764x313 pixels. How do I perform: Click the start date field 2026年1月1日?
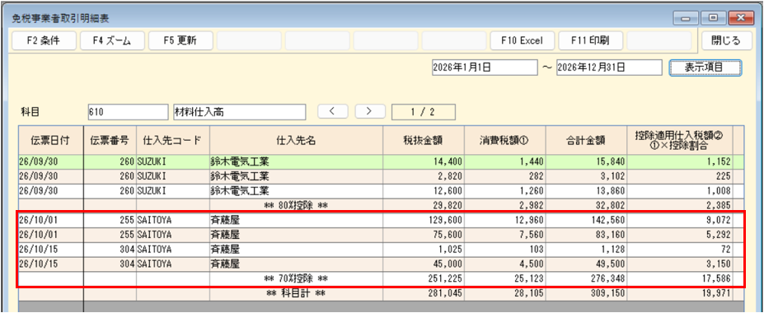[x=485, y=68]
